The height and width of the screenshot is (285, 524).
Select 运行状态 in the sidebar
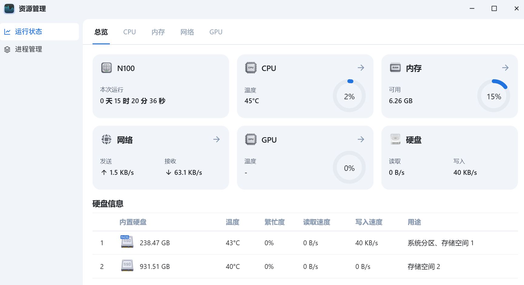(x=29, y=32)
